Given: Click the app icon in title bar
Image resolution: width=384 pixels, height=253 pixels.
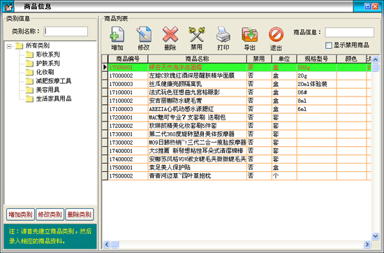Looking at the screenshot, I should coord(8,6).
